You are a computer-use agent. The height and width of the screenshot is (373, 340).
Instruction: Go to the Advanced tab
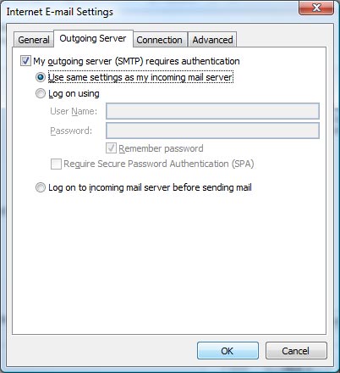click(x=212, y=40)
